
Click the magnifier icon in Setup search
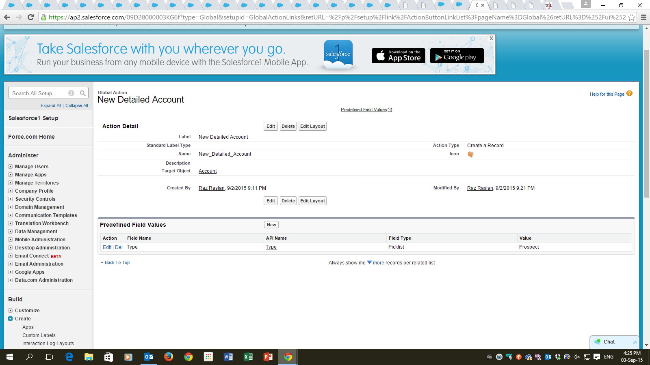point(83,93)
